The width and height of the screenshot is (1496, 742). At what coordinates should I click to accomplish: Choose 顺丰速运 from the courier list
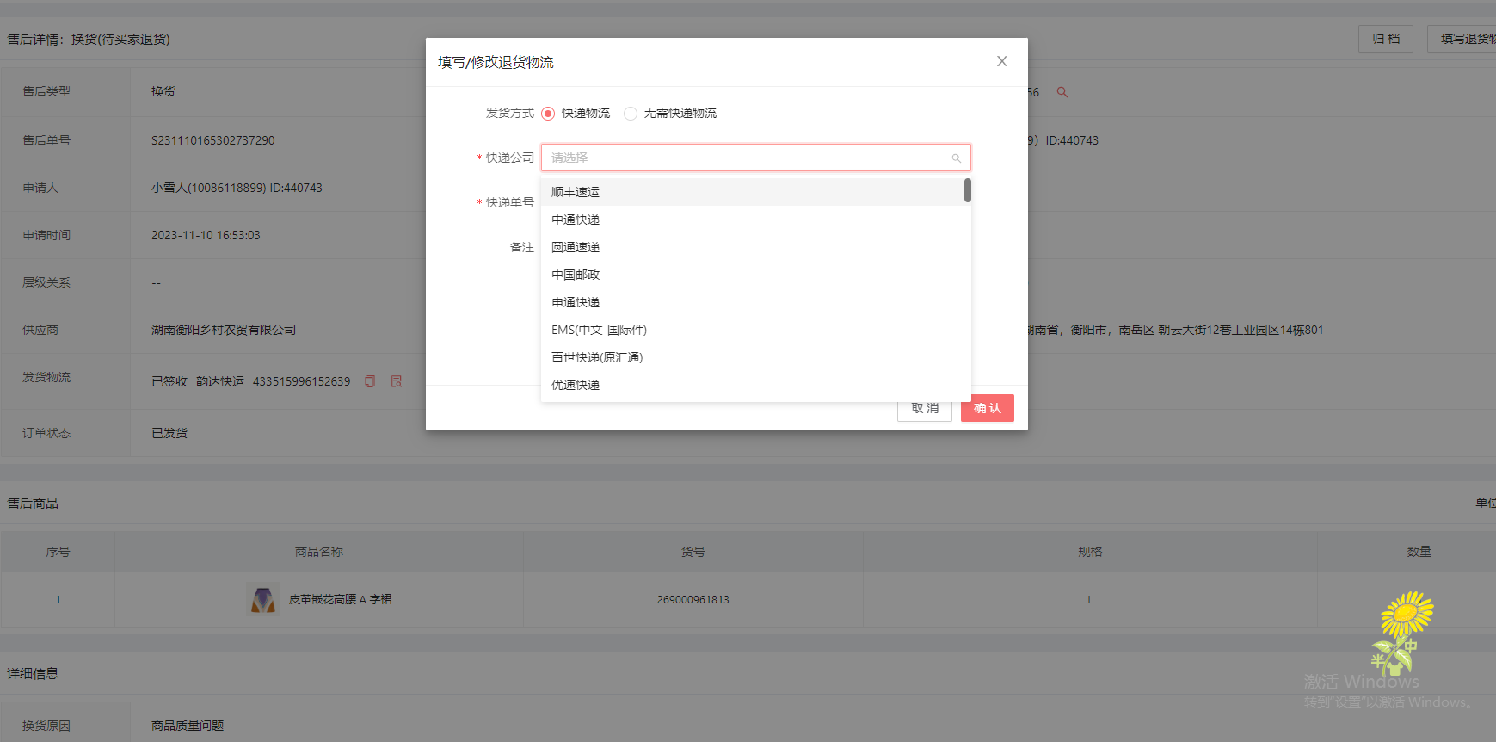coord(576,192)
